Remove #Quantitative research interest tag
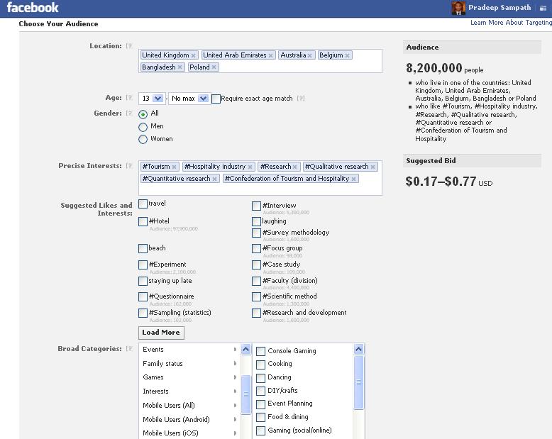This screenshot has width=552, height=439. click(215, 179)
